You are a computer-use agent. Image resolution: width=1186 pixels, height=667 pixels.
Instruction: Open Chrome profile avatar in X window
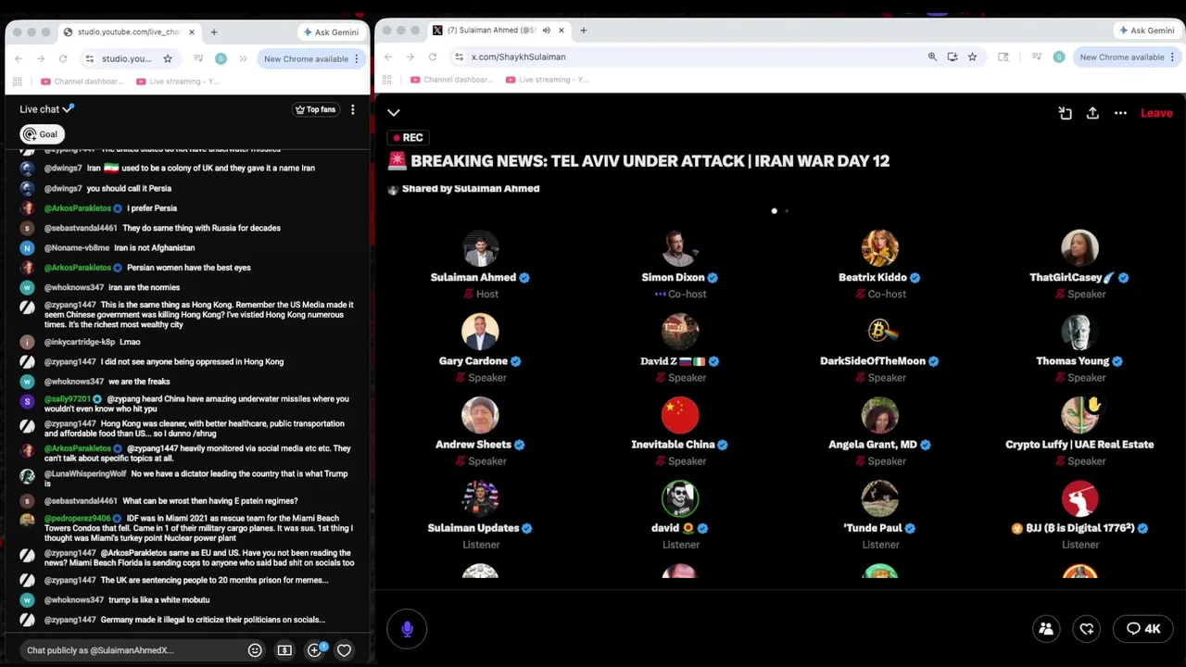pos(1059,57)
